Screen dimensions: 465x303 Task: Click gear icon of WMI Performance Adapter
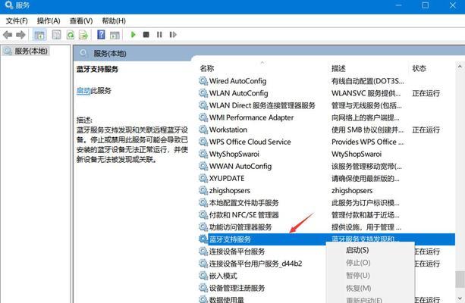pyautogui.click(x=203, y=117)
